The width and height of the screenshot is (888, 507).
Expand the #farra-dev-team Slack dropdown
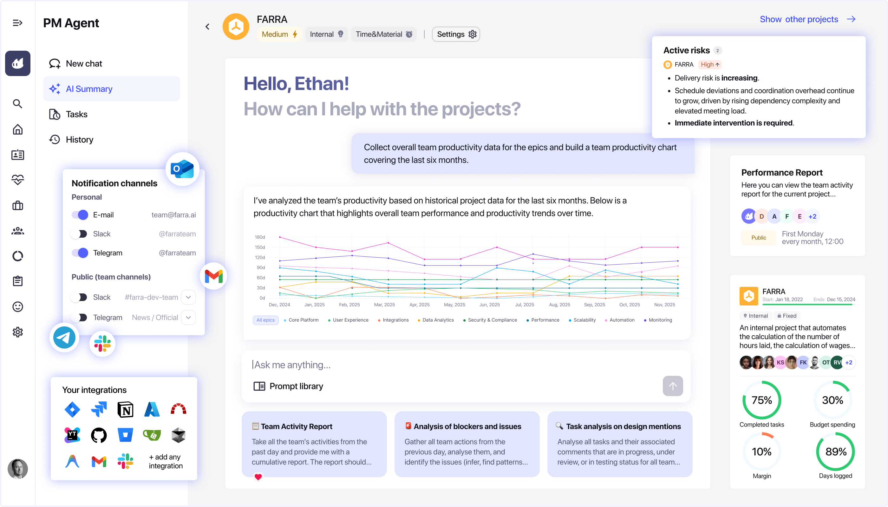pyautogui.click(x=188, y=297)
